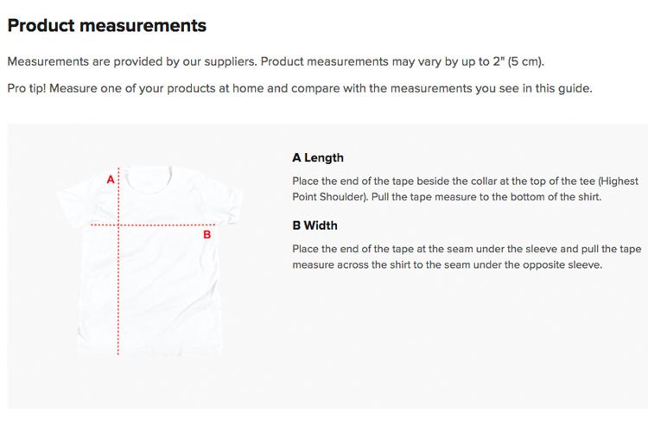The height and width of the screenshot is (432, 648).
Task: Click the bottom hem of the t-shirt
Action: coord(149,352)
